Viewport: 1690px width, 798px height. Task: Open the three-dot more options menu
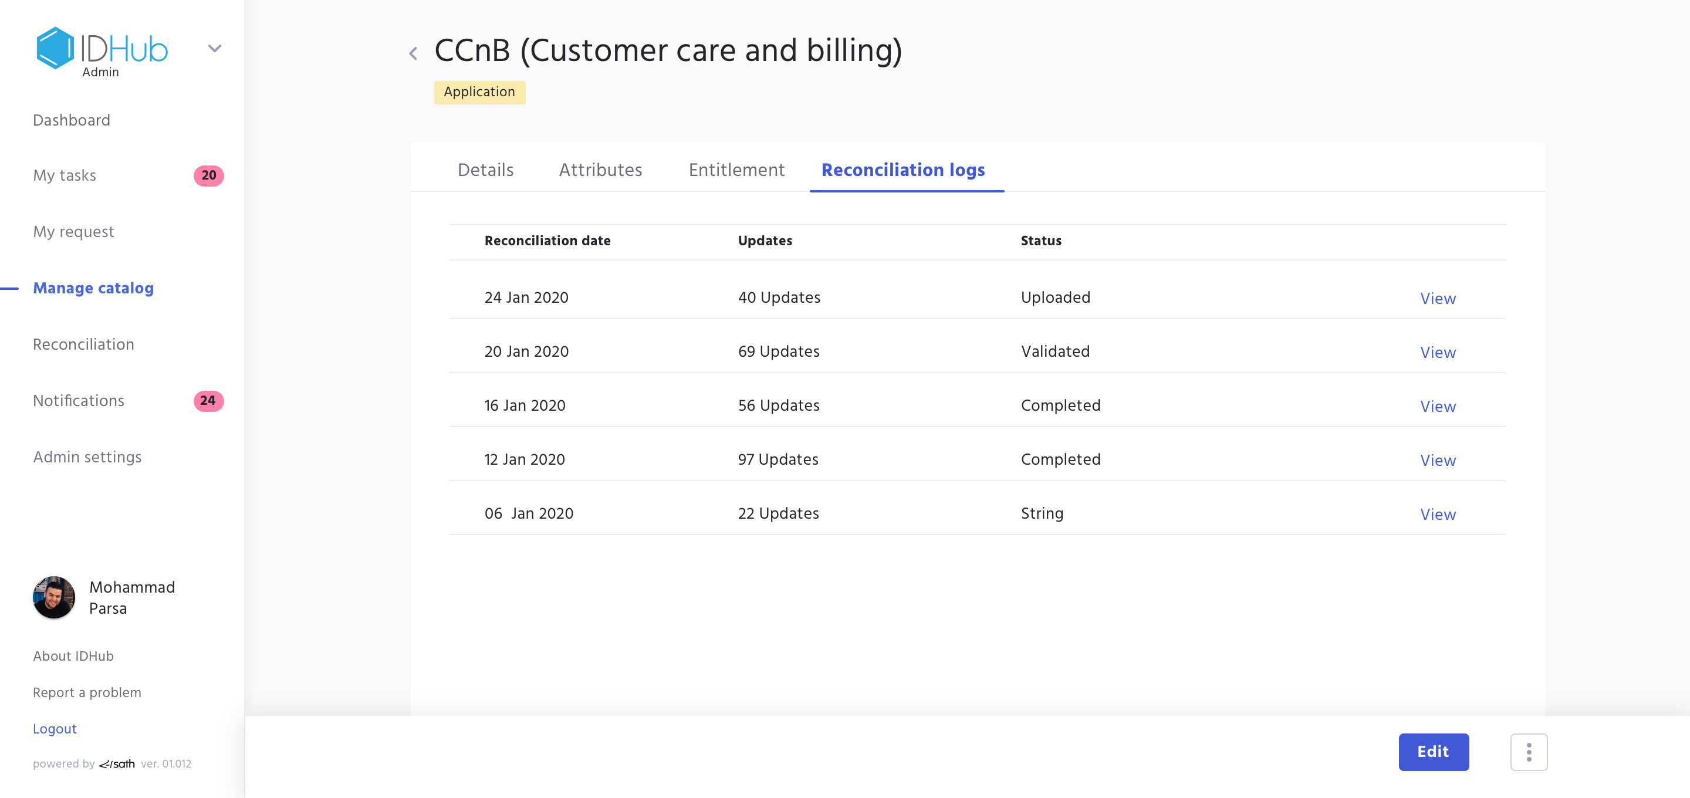coord(1529,752)
